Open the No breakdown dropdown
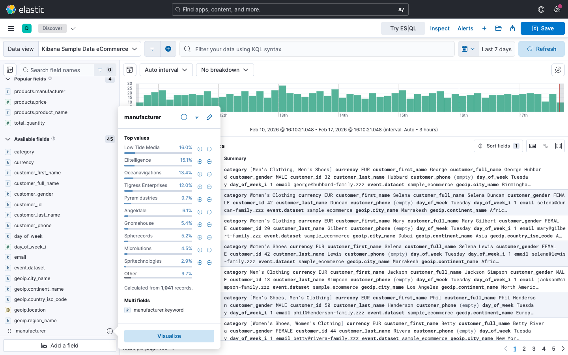Image resolution: width=568 pixels, height=355 pixels. click(225, 70)
